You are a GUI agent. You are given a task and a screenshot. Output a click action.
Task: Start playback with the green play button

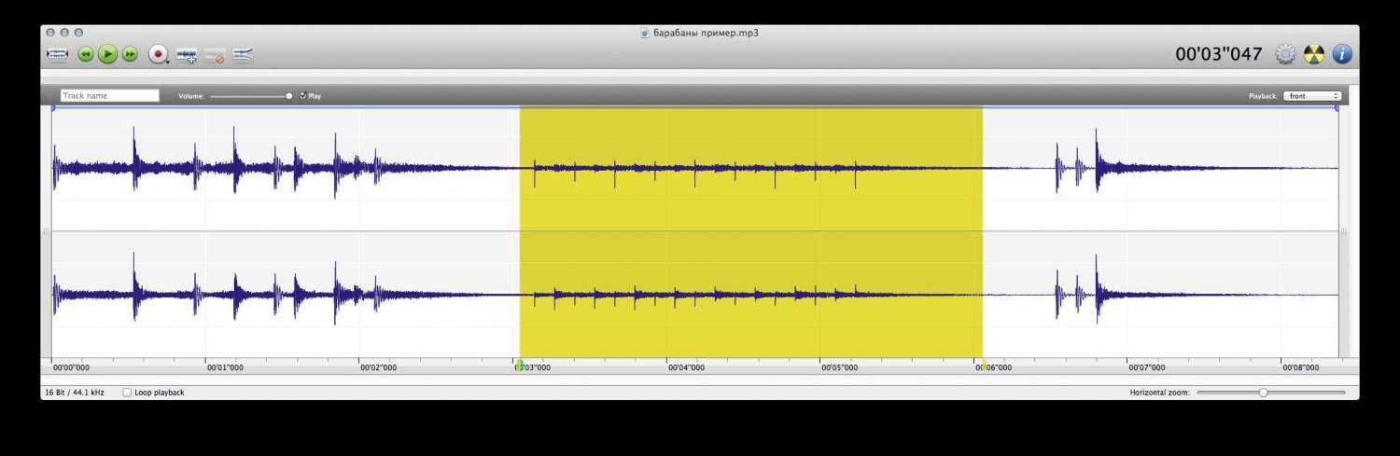[107, 55]
